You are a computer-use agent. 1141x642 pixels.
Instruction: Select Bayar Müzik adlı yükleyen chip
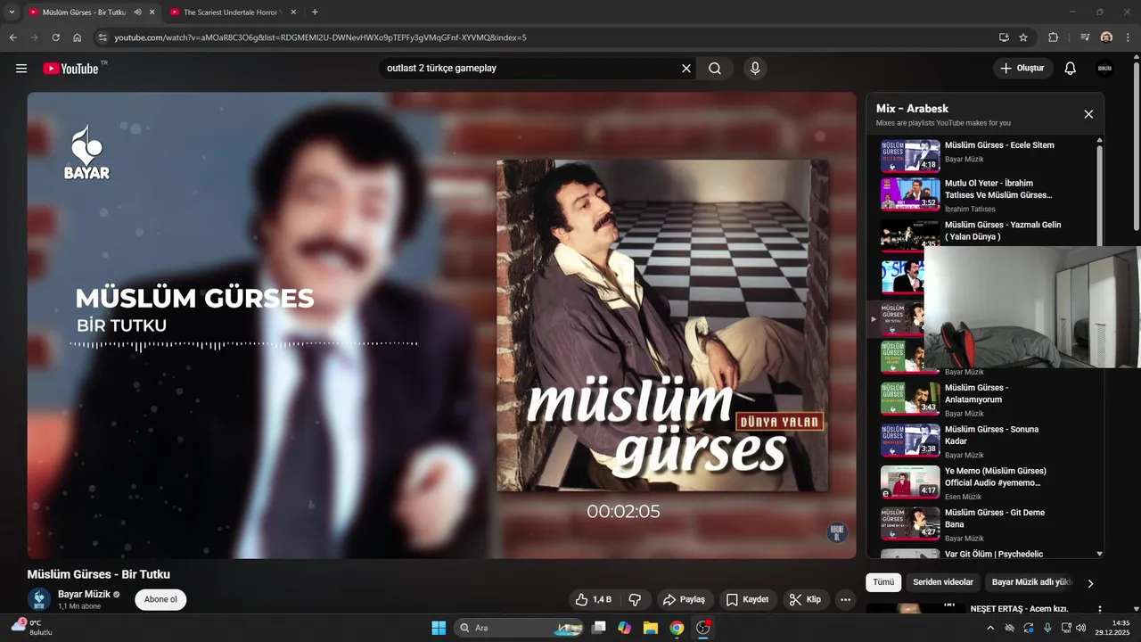click(x=1032, y=582)
